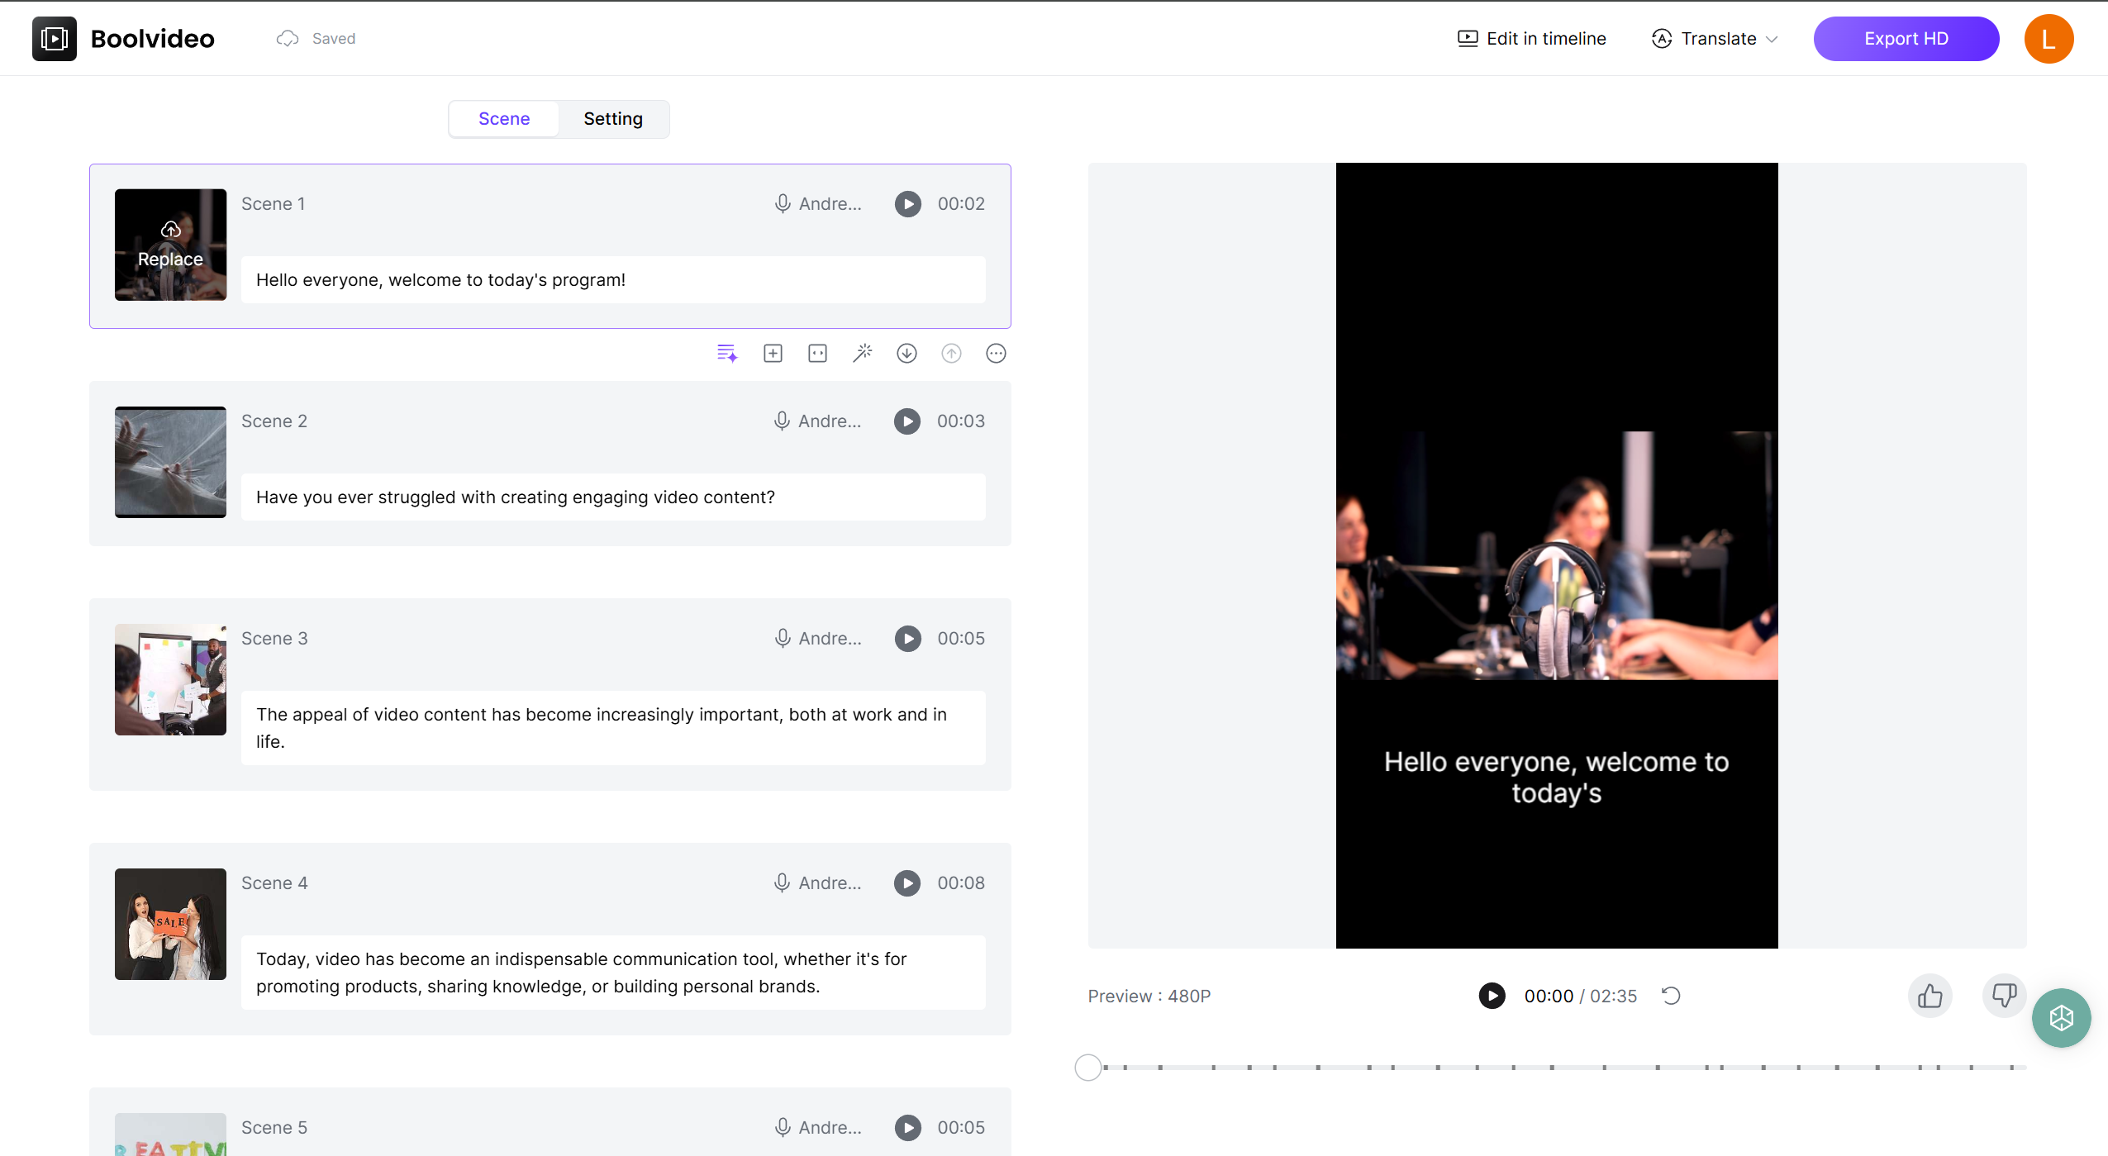
Task: Open the voice selector for Scene 4
Action: pyautogui.click(x=818, y=883)
